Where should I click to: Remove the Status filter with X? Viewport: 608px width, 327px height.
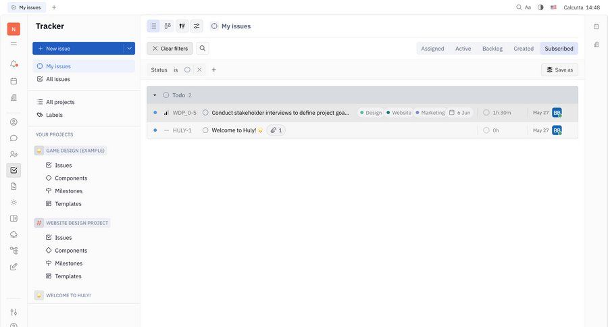[199, 70]
